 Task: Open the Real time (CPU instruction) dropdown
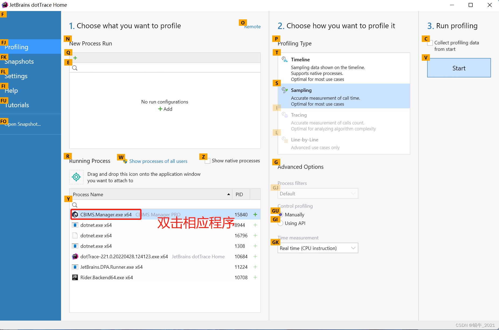point(318,248)
